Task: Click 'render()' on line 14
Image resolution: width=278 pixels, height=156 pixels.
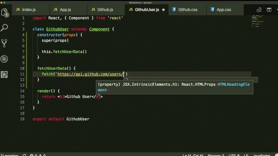Action: pyautogui.click(x=46, y=91)
